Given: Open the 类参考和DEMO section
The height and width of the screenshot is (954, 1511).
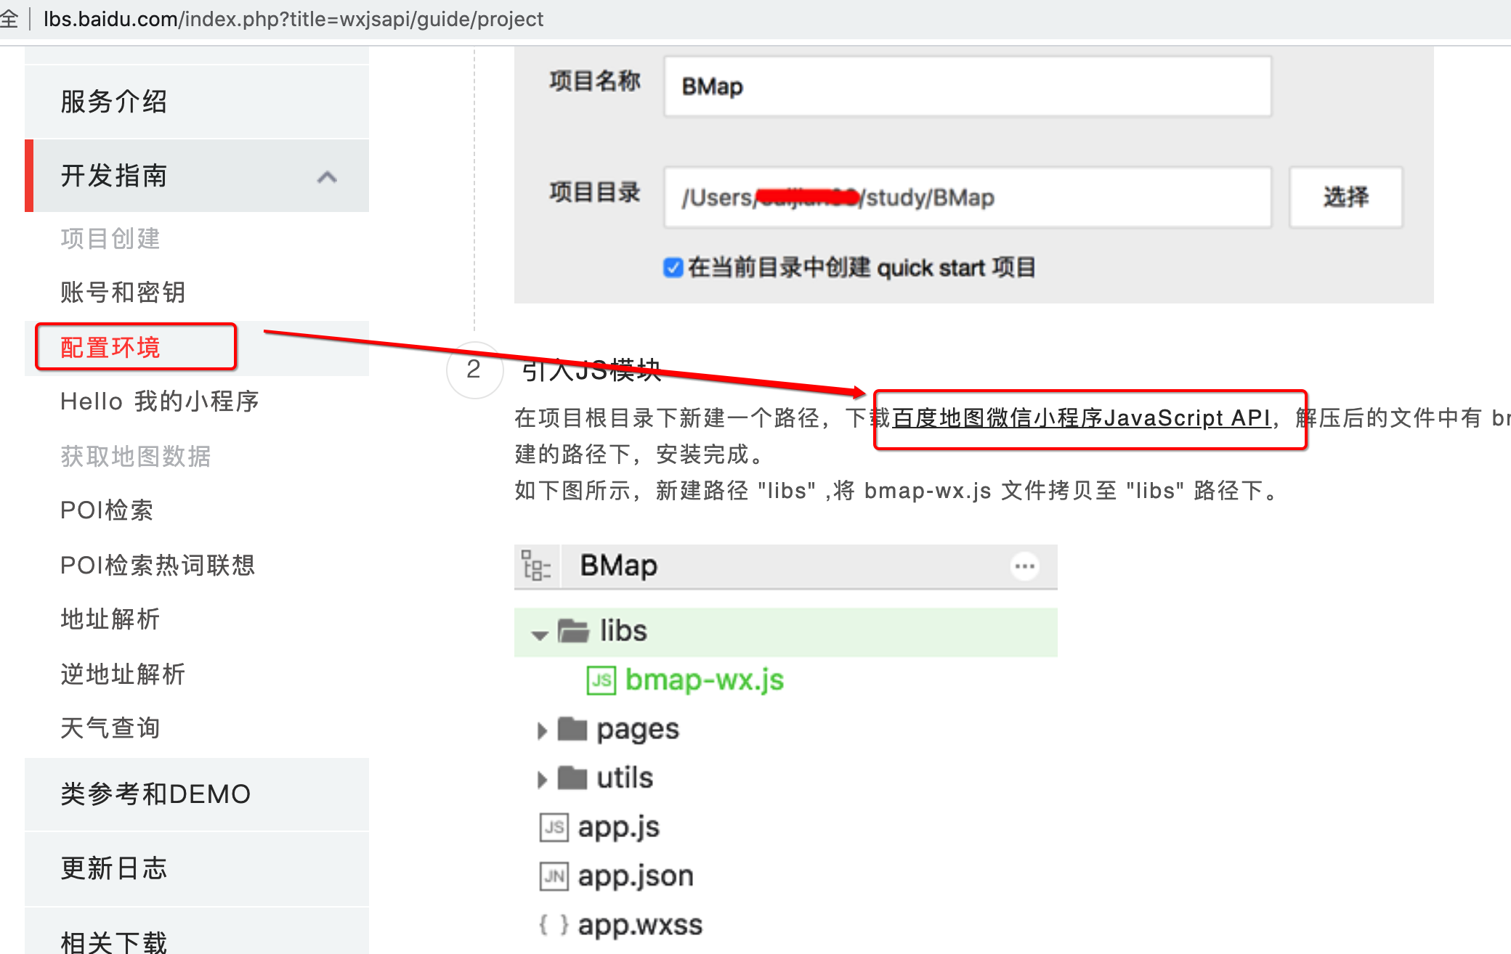Looking at the screenshot, I should (x=155, y=794).
